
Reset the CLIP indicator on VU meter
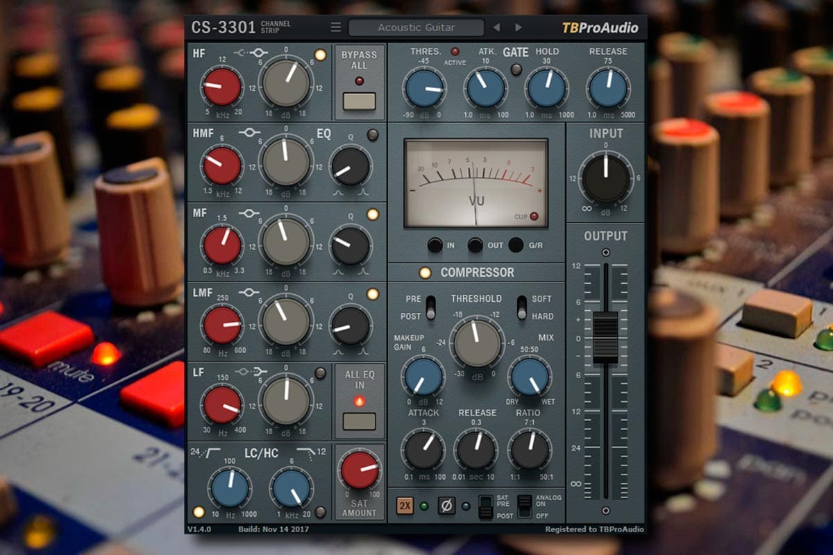(x=534, y=216)
